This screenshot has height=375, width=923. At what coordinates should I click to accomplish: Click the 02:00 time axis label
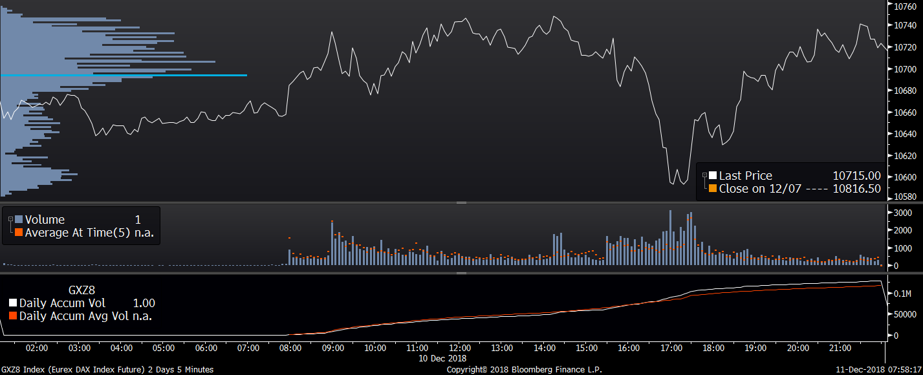coord(37,348)
